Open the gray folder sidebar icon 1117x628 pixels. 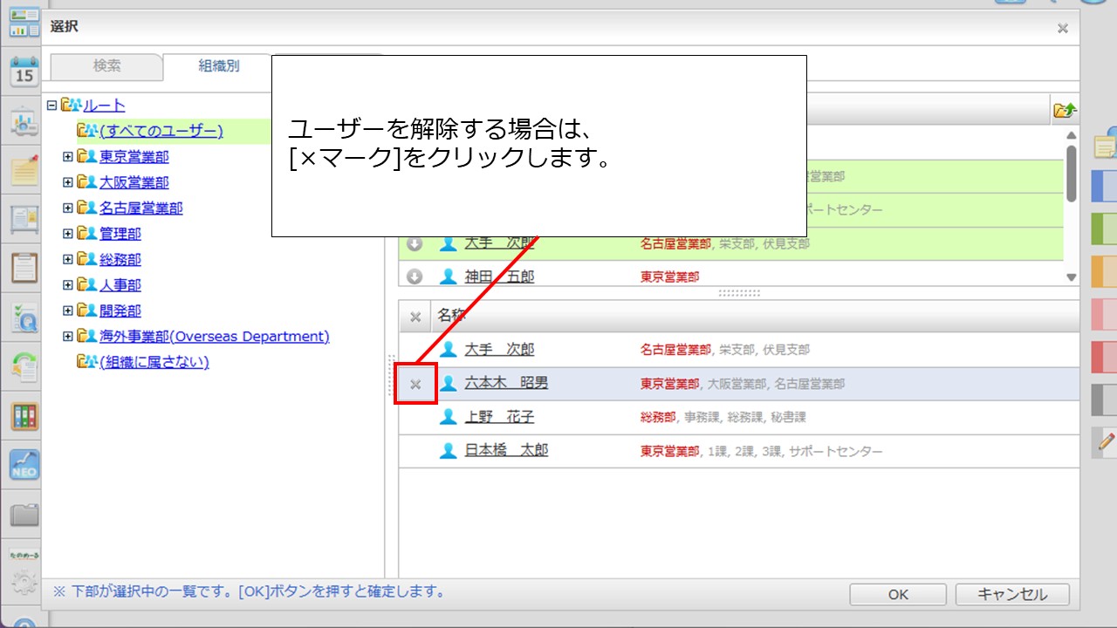pos(24,515)
